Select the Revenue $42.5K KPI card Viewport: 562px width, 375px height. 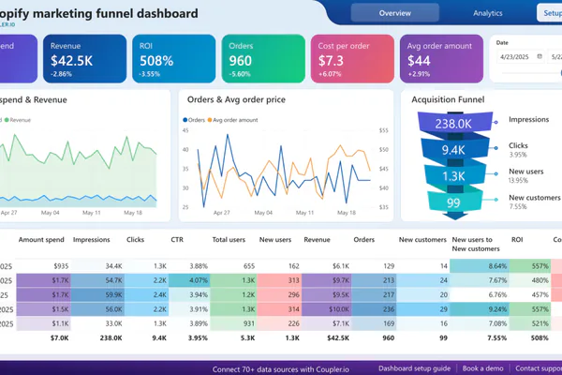(84, 59)
